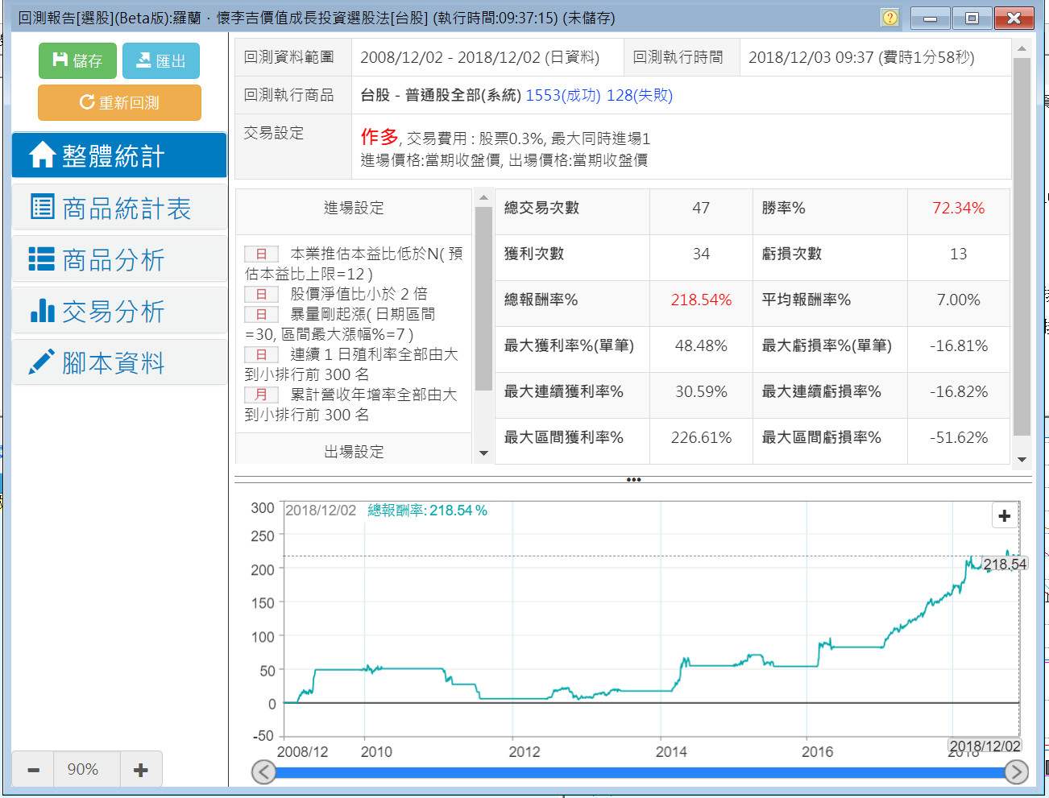The image size is (1049, 798).
Task: Switch to the 商品統計表 tab
Action: click(119, 208)
